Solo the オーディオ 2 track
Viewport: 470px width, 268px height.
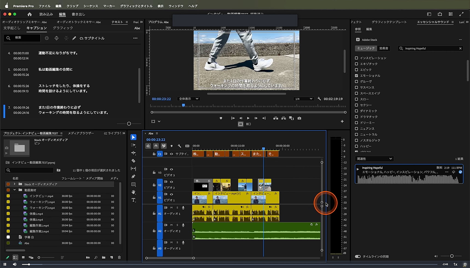(x=177, y=225)
